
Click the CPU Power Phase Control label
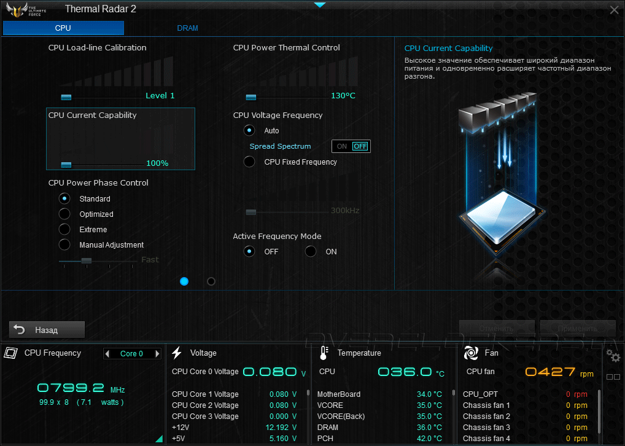coord(98,182)
